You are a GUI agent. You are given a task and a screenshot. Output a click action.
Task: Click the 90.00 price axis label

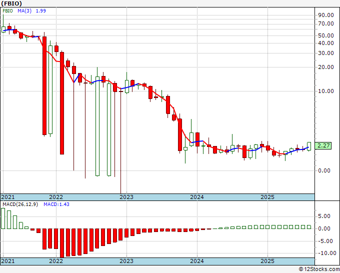[x=325, y=15]
